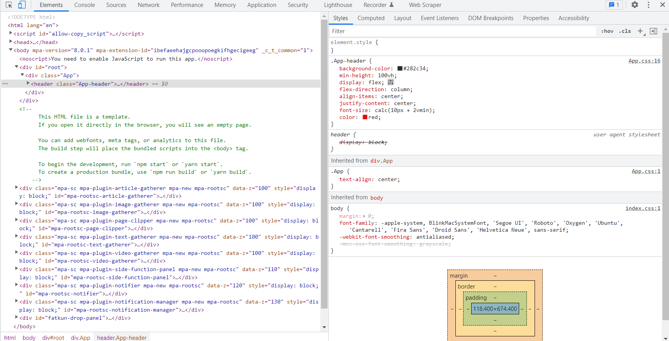Click the div.App inherited-from link
This screenshot has height=341, width=669.
(381, 161)
